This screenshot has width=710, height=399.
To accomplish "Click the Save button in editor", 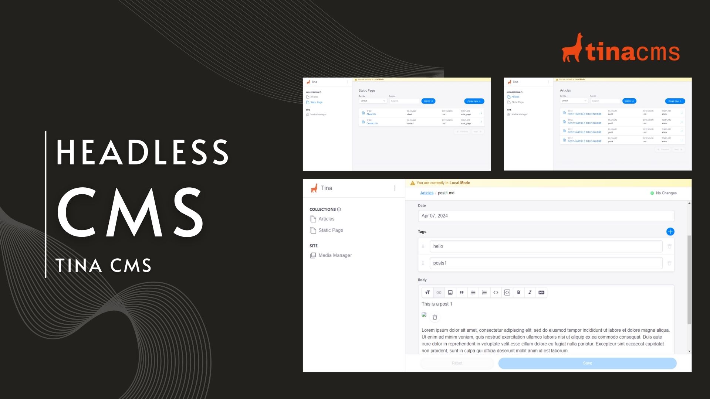I will coord(588,363).
